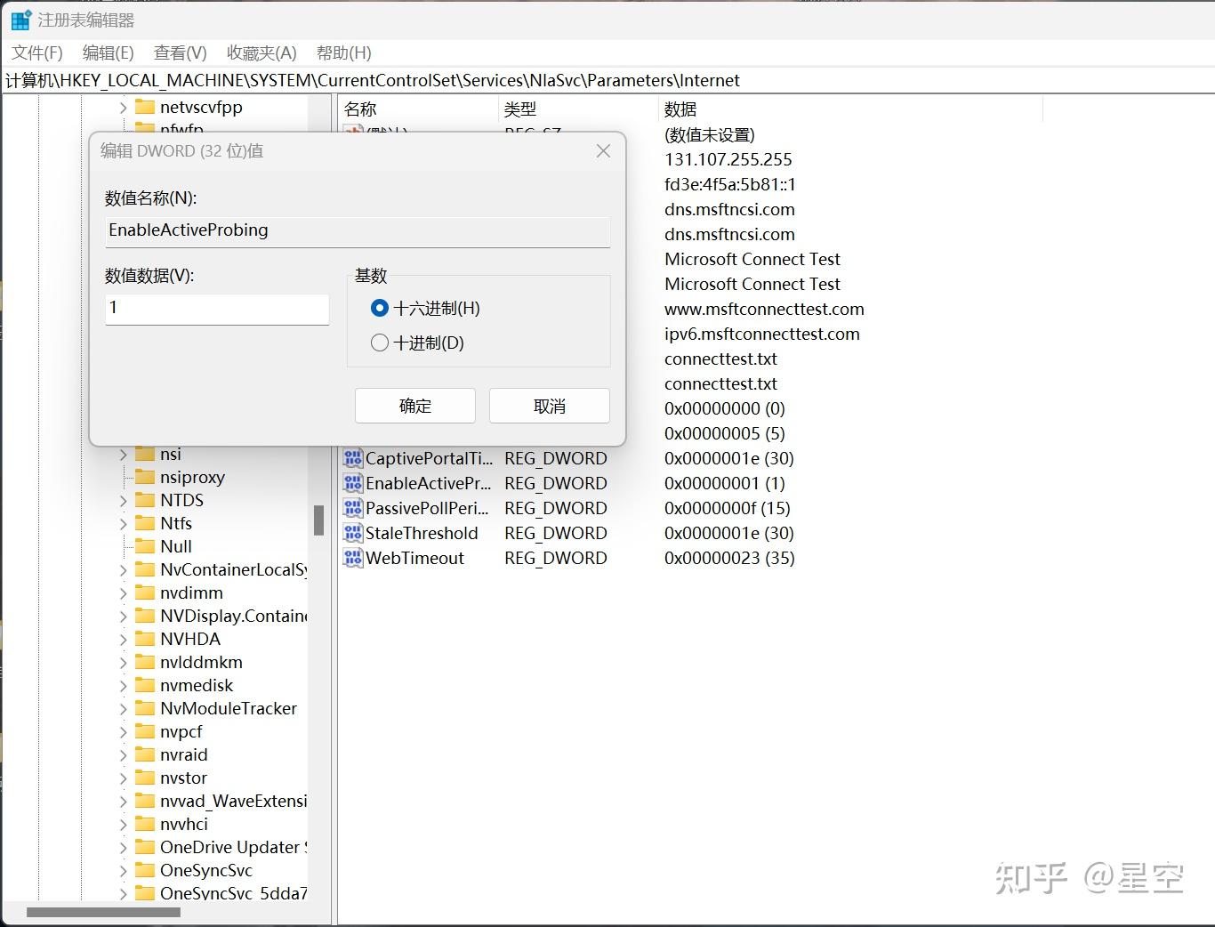
Task: Expand the NVDisplay.Container tree node
Action: (124, 617)
